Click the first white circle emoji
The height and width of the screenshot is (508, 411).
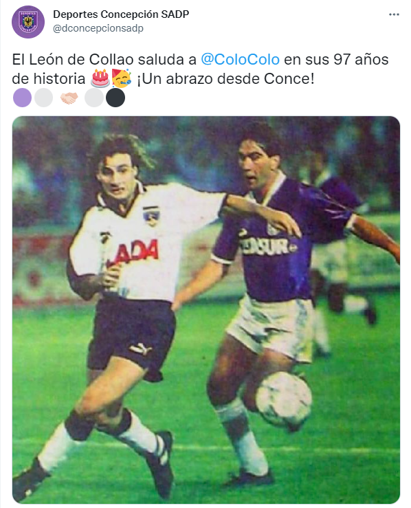pos(44,98)
